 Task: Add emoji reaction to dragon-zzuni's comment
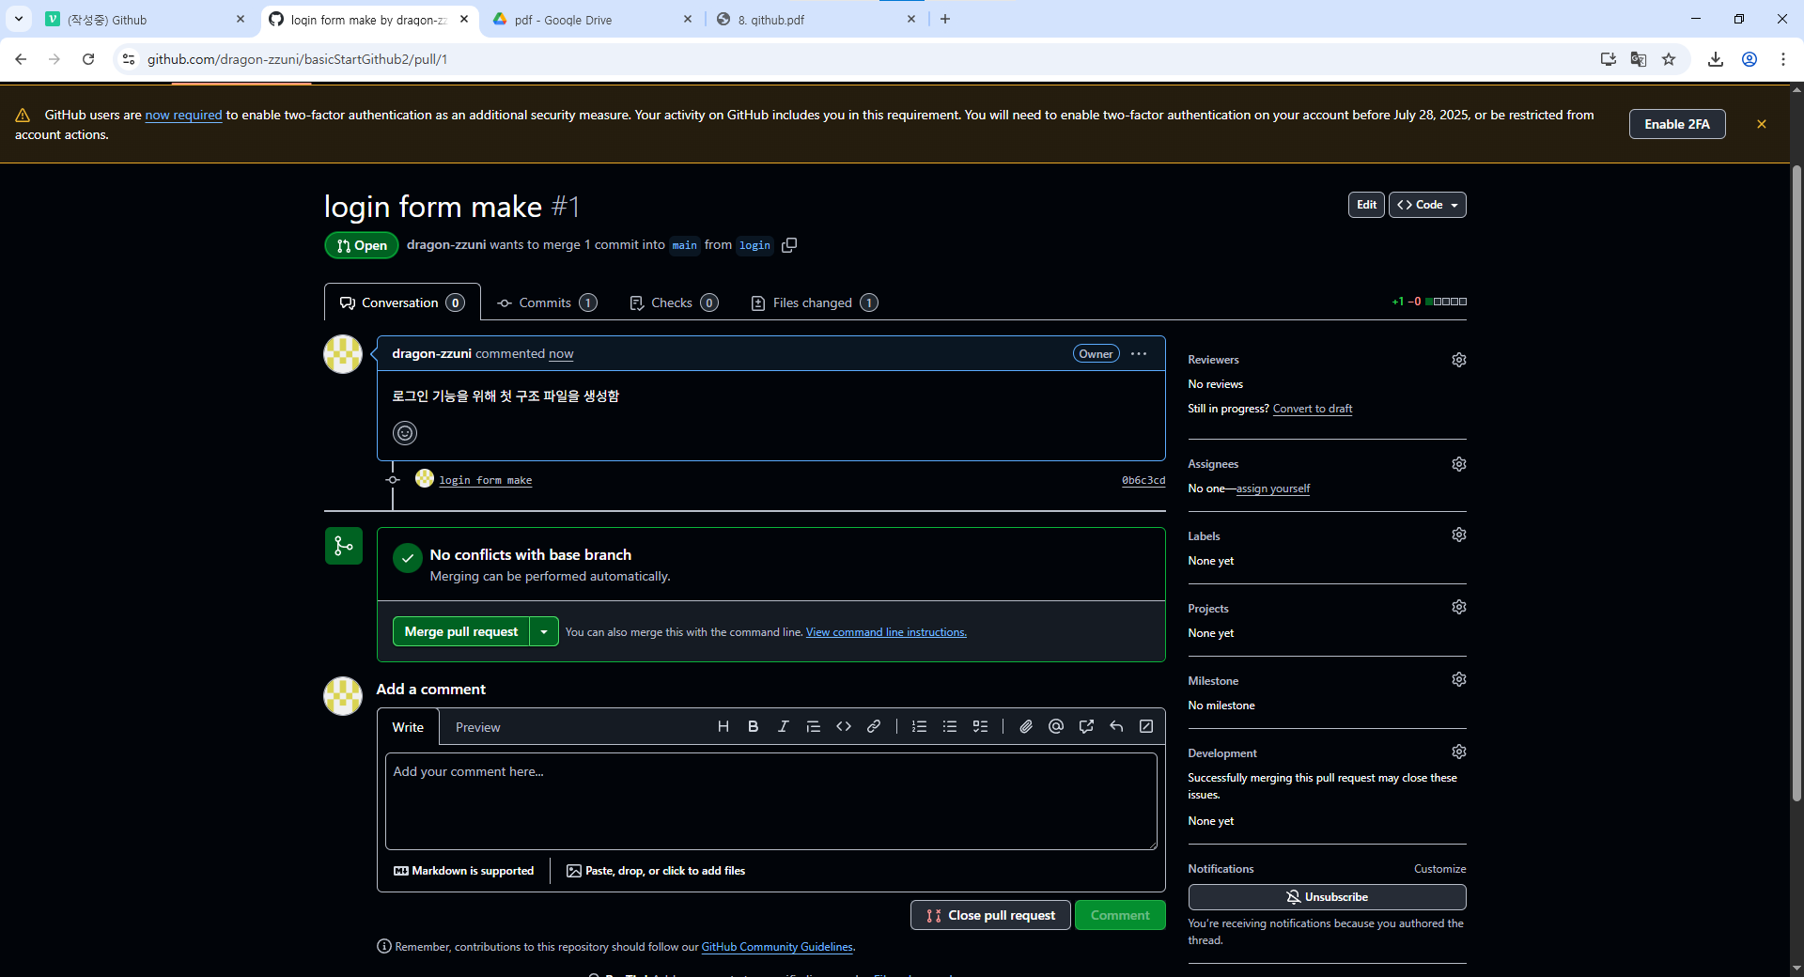(405, 433)
